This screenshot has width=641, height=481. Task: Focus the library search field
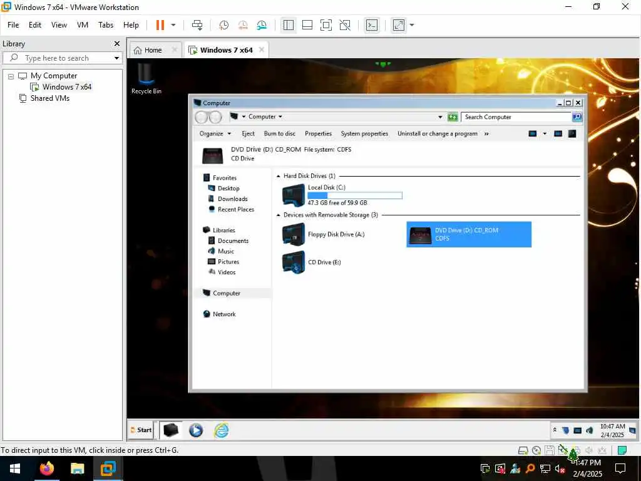61,58
